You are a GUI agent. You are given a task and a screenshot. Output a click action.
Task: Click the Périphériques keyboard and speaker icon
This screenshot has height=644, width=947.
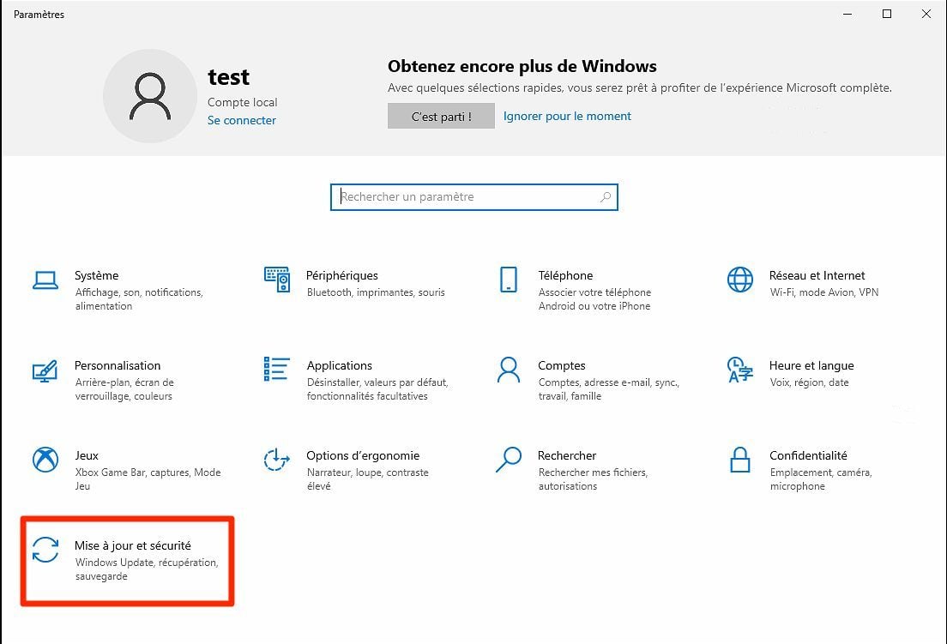coord(277,280)
